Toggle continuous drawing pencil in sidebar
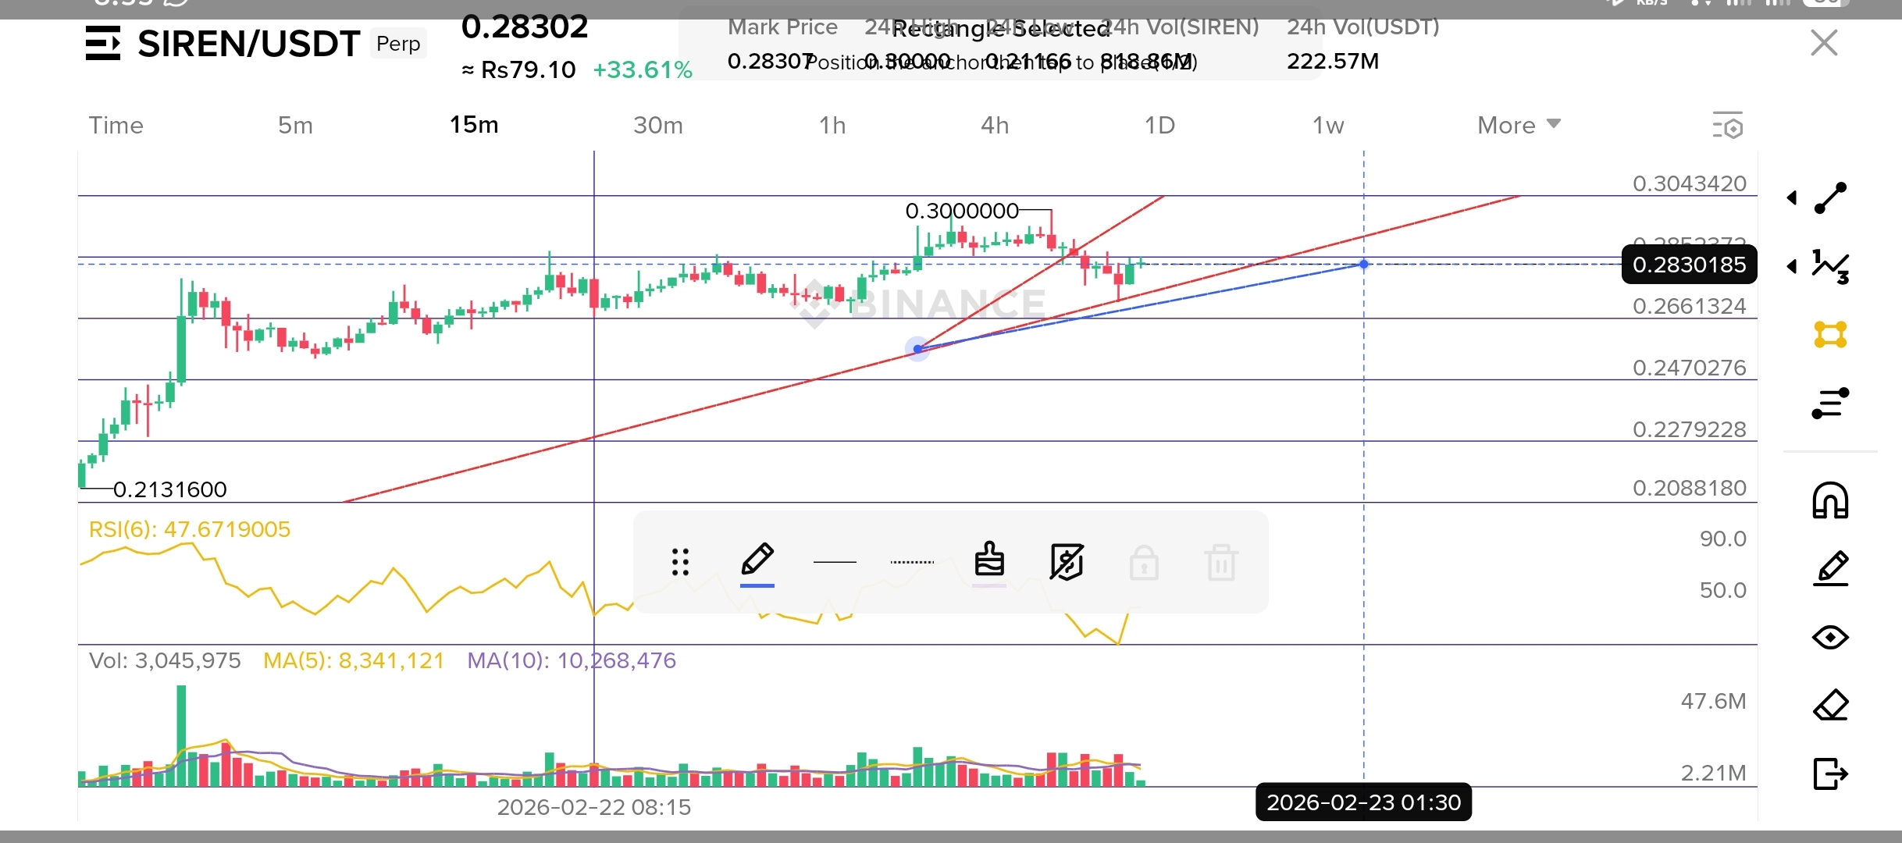 1830,569
